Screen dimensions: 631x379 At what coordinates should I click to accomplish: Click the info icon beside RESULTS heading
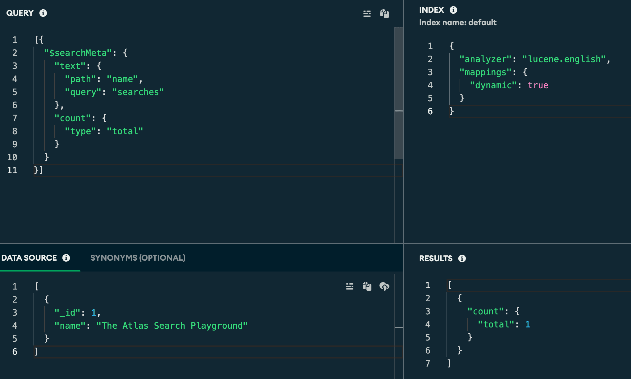click(x=462, y=258)
